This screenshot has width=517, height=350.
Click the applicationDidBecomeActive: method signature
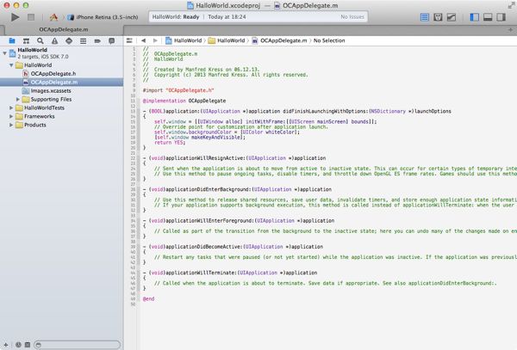point(233,247)
